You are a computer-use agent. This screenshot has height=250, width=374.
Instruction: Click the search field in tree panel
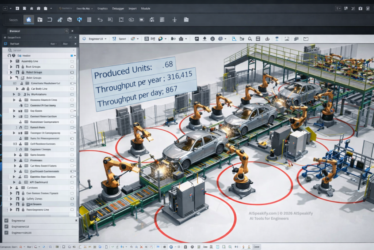pos(37,50)
